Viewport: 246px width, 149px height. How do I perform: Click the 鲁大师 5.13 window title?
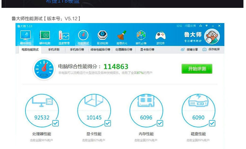click(25, 26)
